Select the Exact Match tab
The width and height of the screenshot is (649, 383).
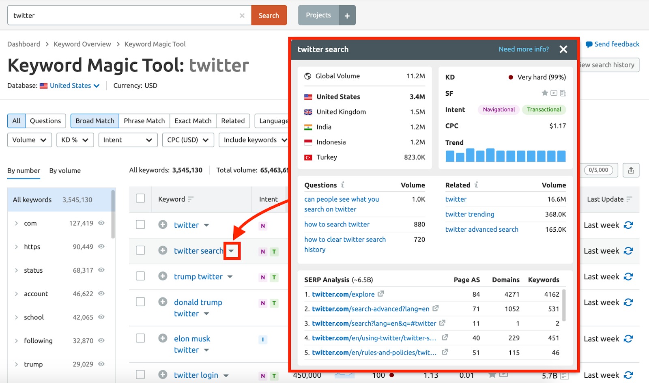pos(193,121)
